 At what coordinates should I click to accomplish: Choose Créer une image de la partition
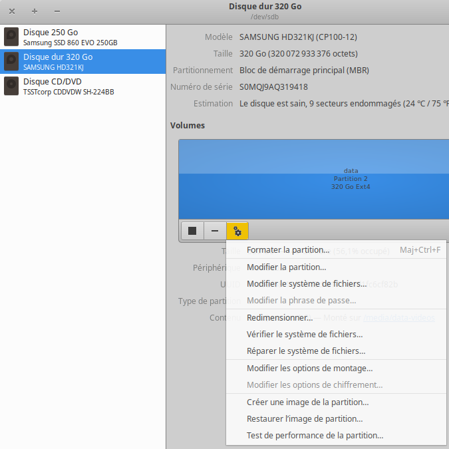point(336,402)
